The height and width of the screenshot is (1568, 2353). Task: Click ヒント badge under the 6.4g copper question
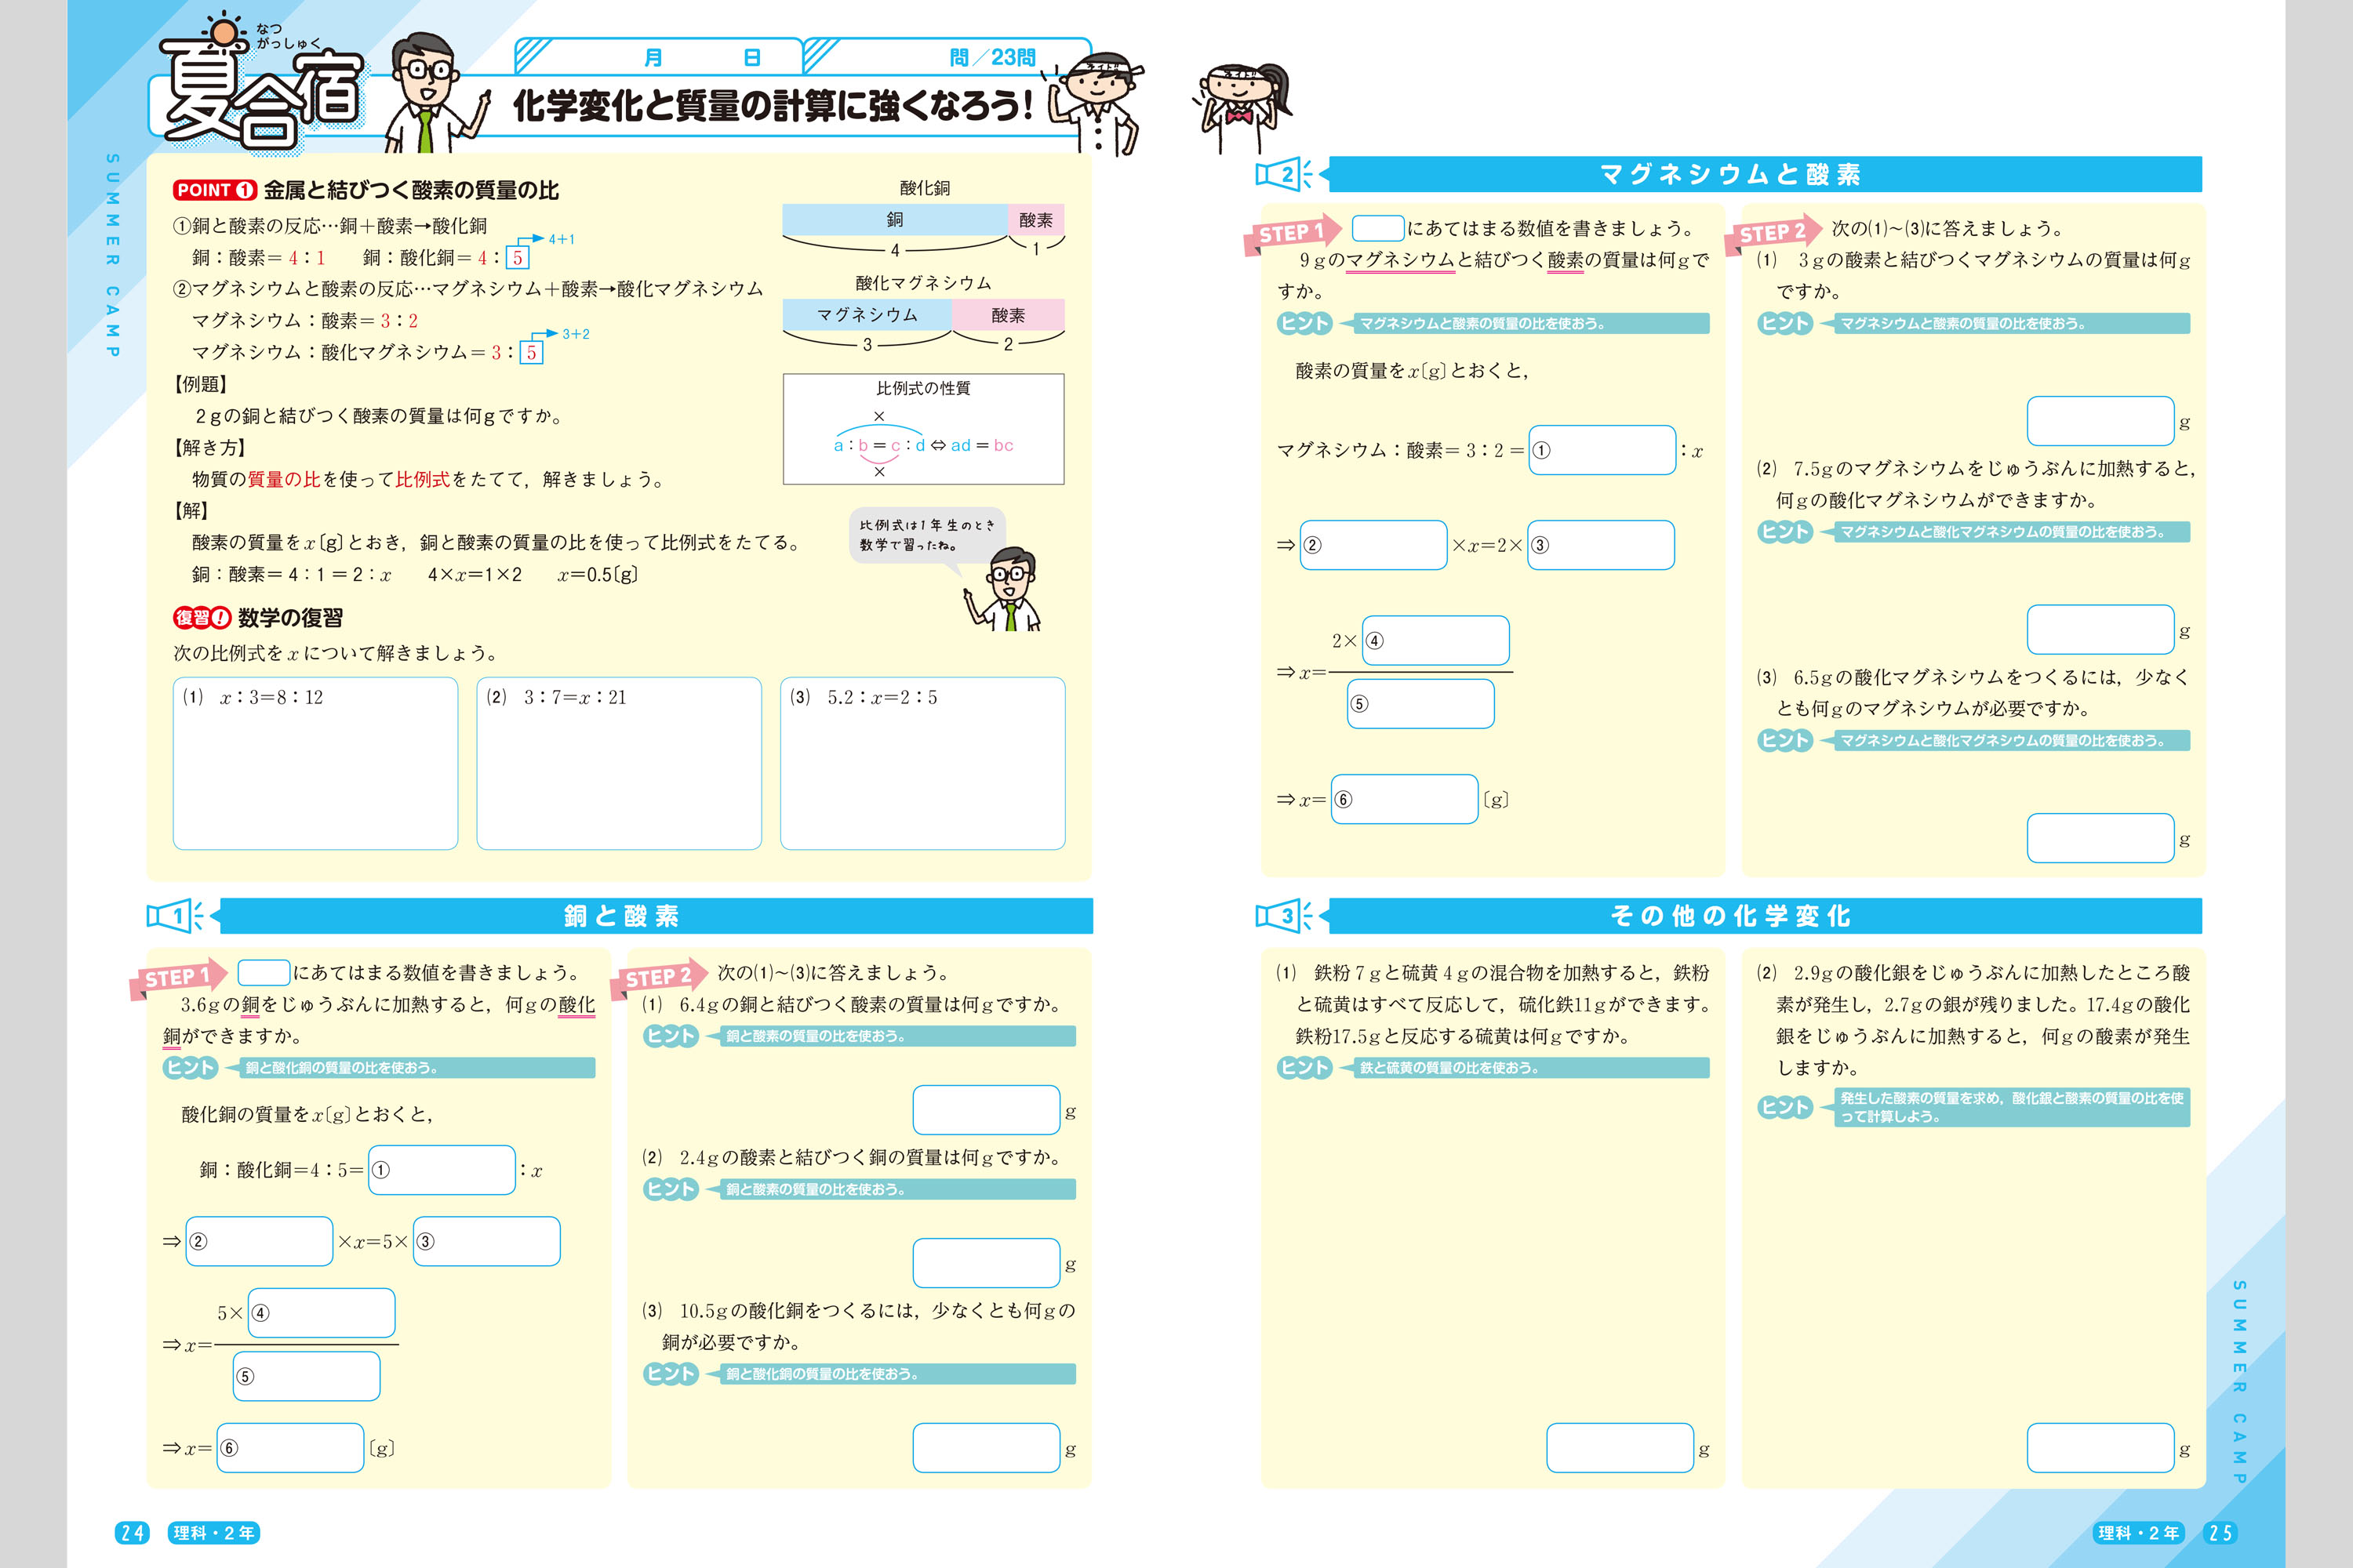(671, 1036)
